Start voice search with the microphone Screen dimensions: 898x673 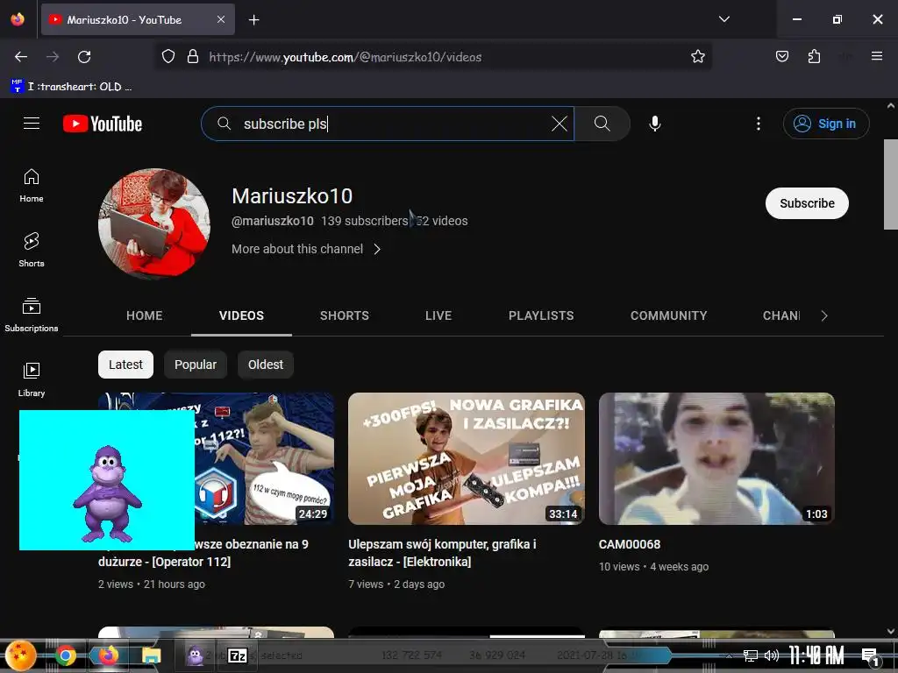[654, 124]
